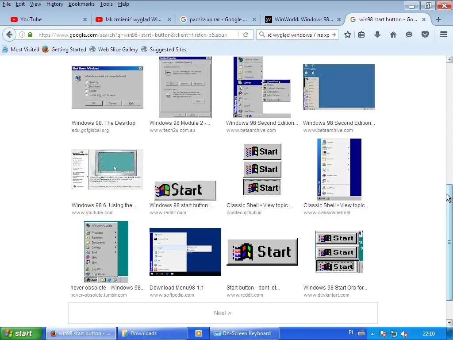This screenshot has height=340, width=453.
Task: Open 'Windows 98 Module 2' taskbar properties thumbnail
Action: pyautogui.click(x=185, y=87)
